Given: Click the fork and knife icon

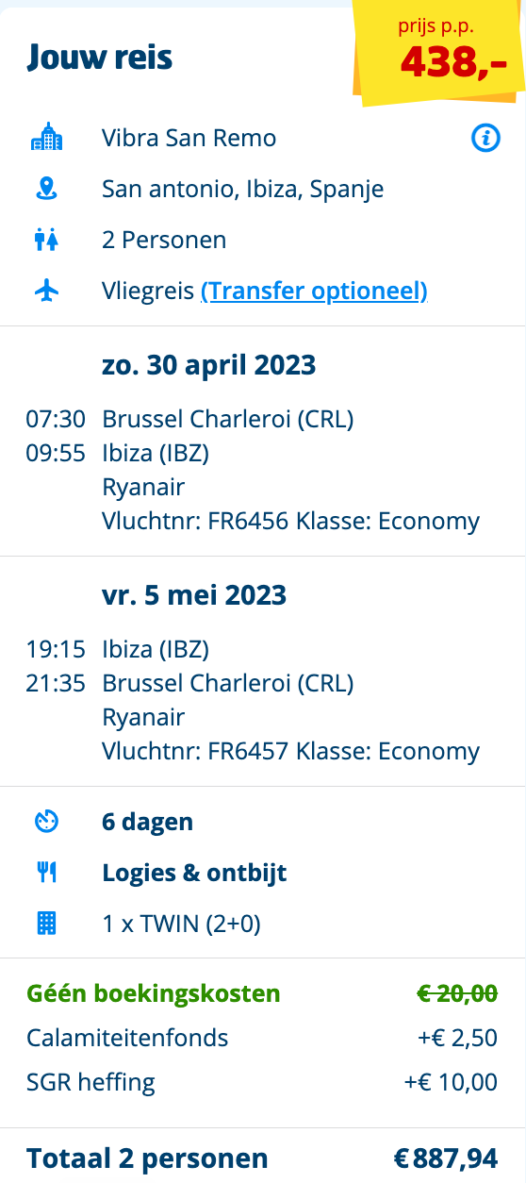Looking at the screenshot, I should pyautogui.click(x=46, y=873).
